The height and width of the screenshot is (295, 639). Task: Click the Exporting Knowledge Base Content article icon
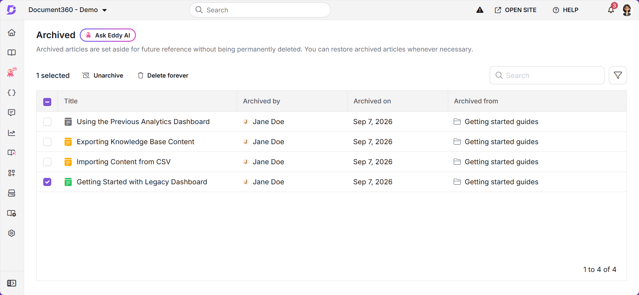68,142
